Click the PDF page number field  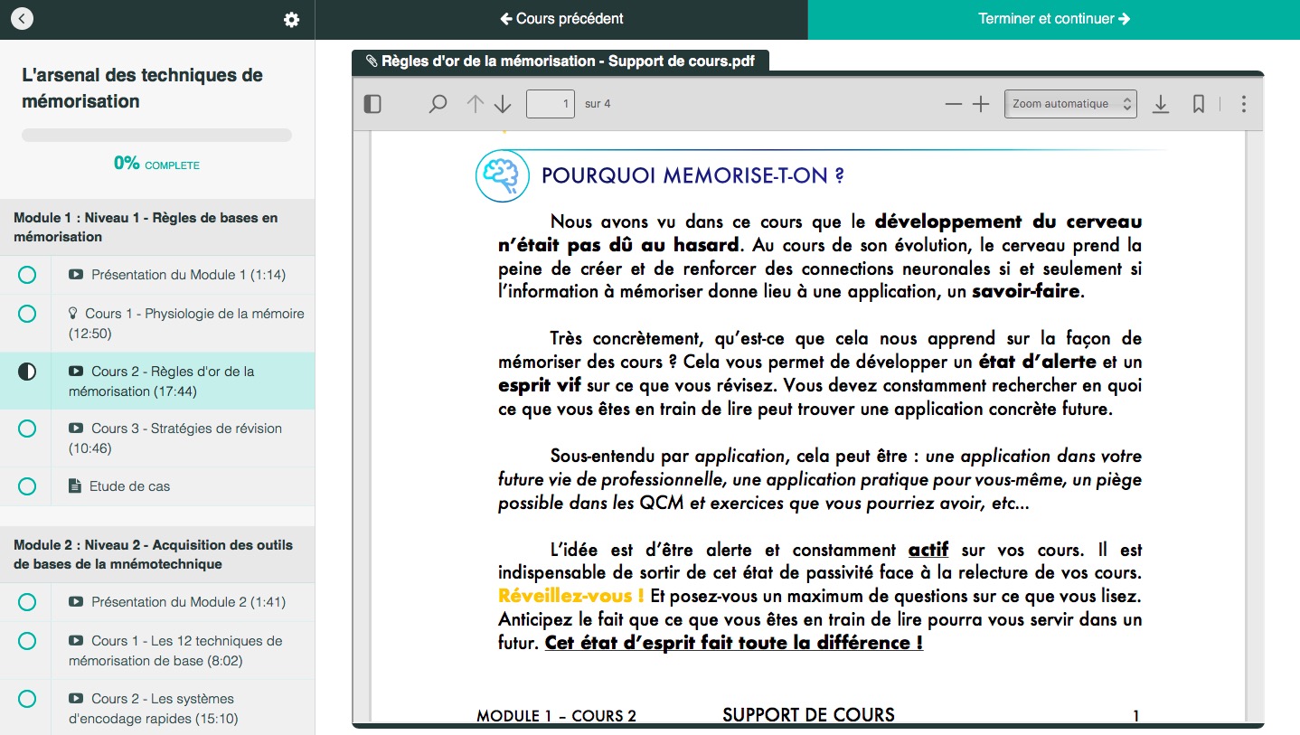click(x=551, y=104)
